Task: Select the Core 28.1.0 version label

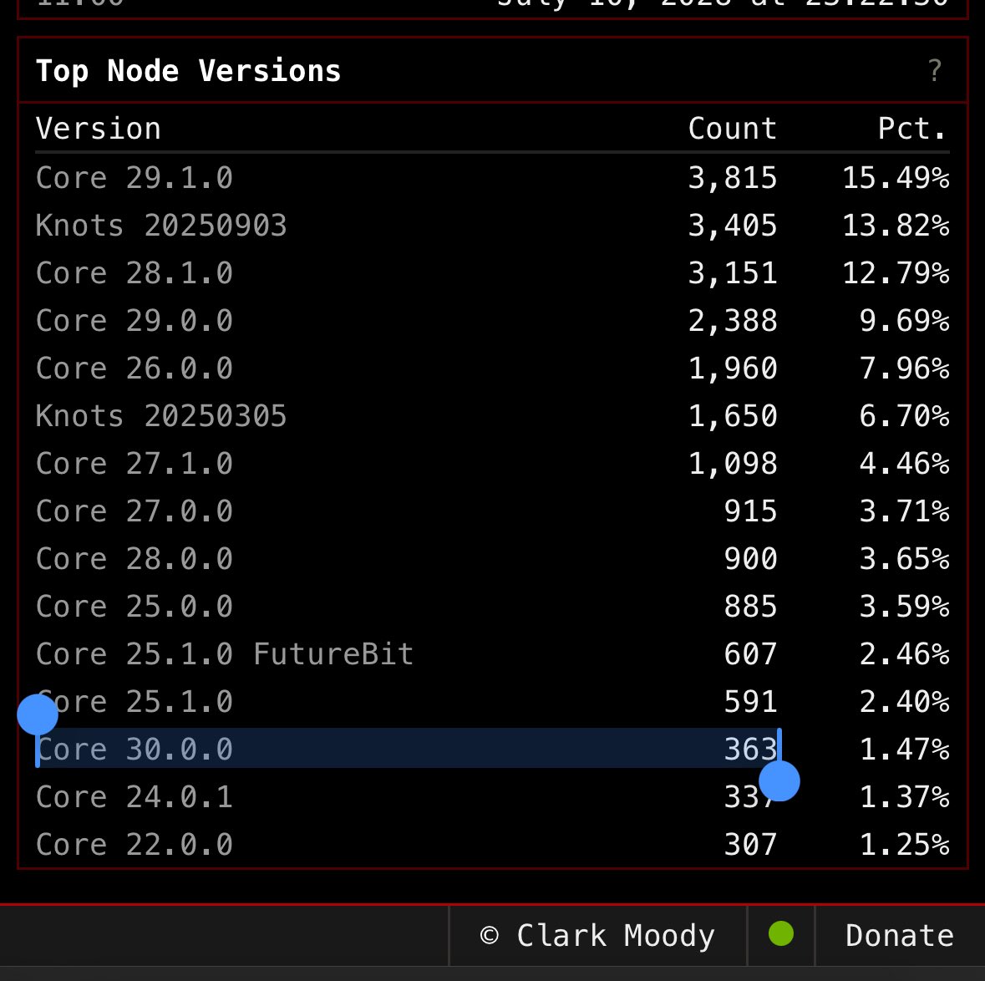Action: pos(135,273)
